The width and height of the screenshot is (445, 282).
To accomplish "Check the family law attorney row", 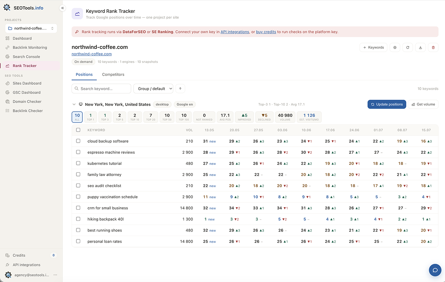I will 78,175.
